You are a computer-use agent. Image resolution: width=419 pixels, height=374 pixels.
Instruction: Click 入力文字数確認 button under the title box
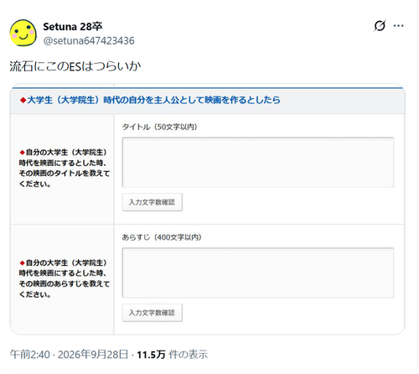coord(153,202)
